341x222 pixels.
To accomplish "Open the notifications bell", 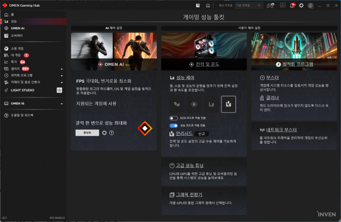I will point(292,5).
